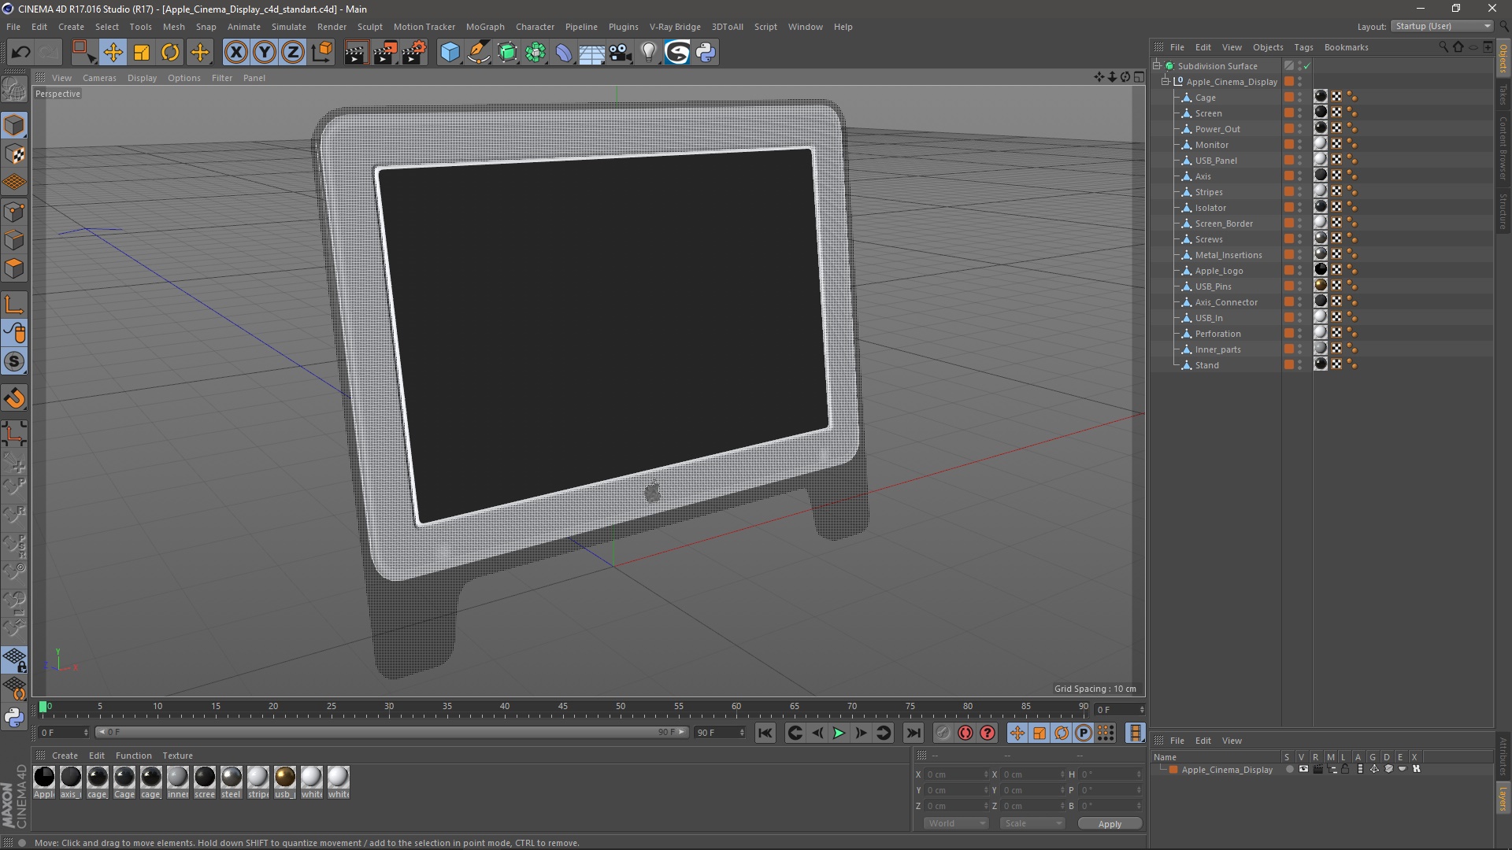Toggle Autokeying button
The height and width of the screenshot is (850, 1512).
pyautogui.click(x=965, y=734)
